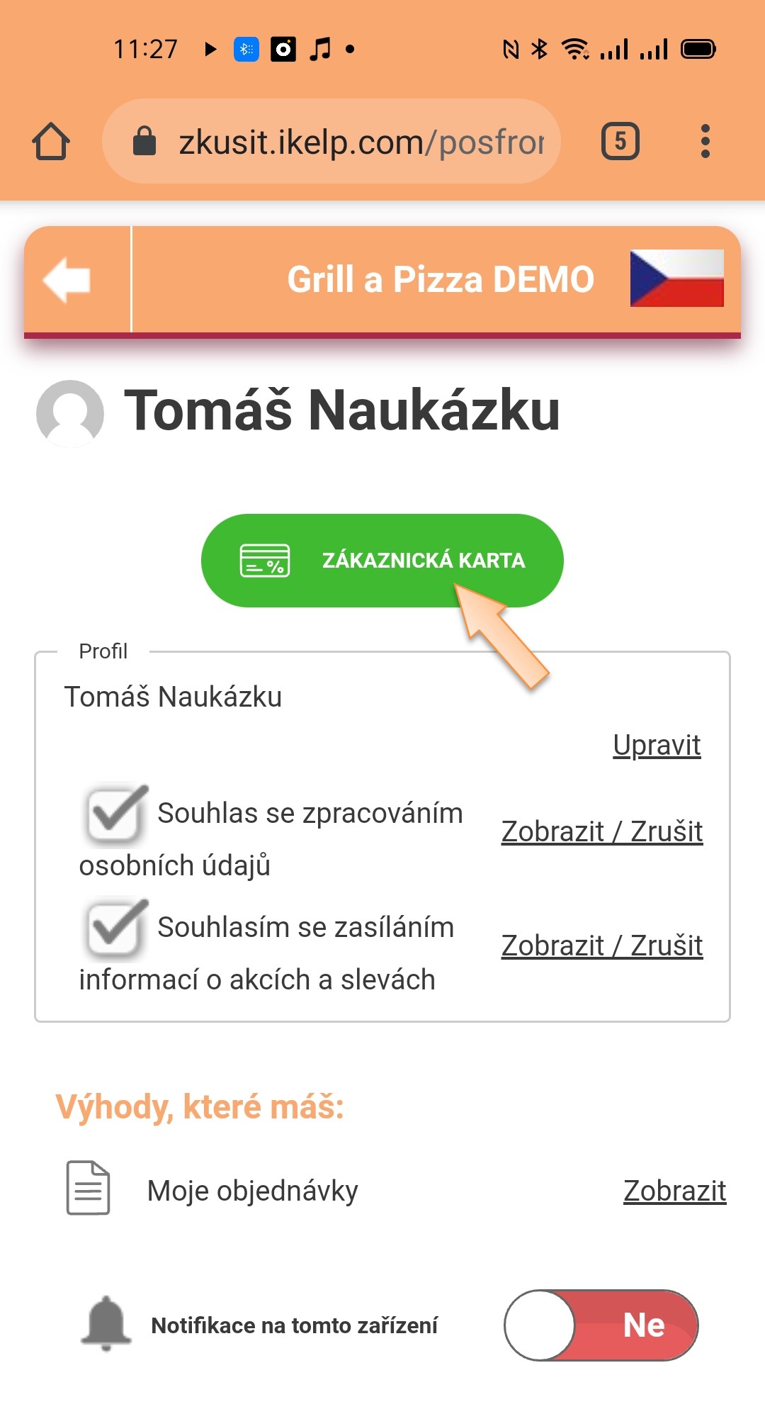Tap the white back arrow icon

point(67,279)
